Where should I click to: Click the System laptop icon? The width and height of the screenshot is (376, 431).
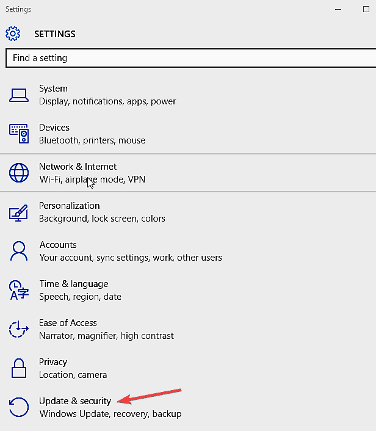click(19, 95)
